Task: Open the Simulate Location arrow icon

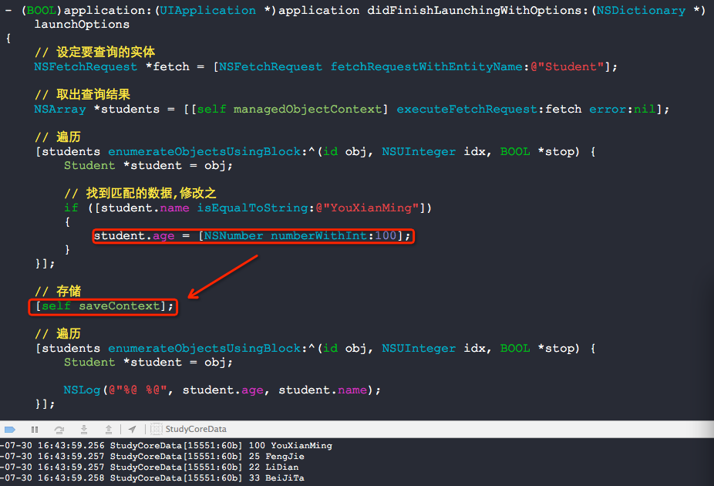Action: (x=132, y=429)
